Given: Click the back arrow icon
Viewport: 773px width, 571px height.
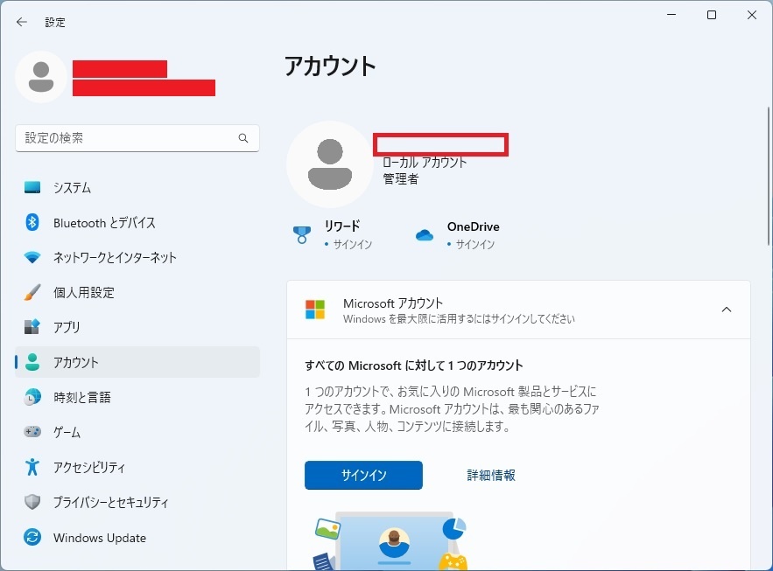Looking at the screenshot, I should tap(21, 22).
